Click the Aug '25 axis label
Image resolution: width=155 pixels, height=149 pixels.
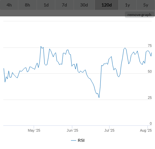click(x=146, y=130)
